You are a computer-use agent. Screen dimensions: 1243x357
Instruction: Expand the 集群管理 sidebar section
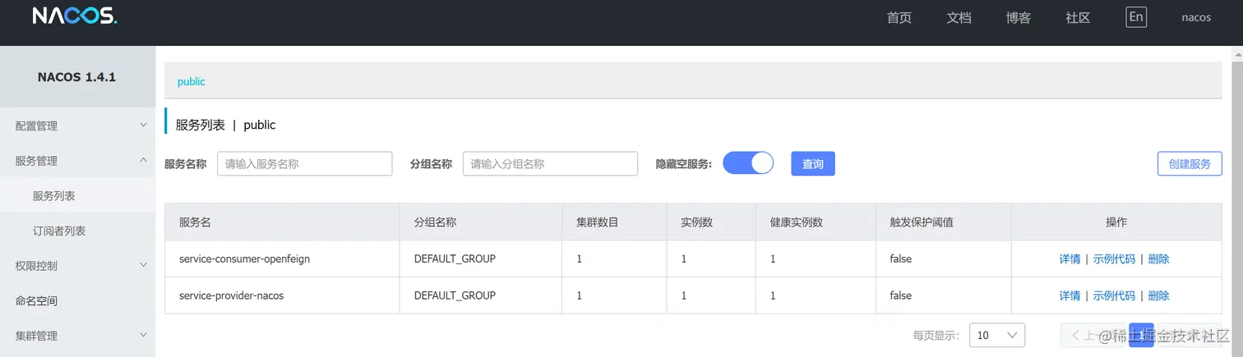click(x=78, y=336)
